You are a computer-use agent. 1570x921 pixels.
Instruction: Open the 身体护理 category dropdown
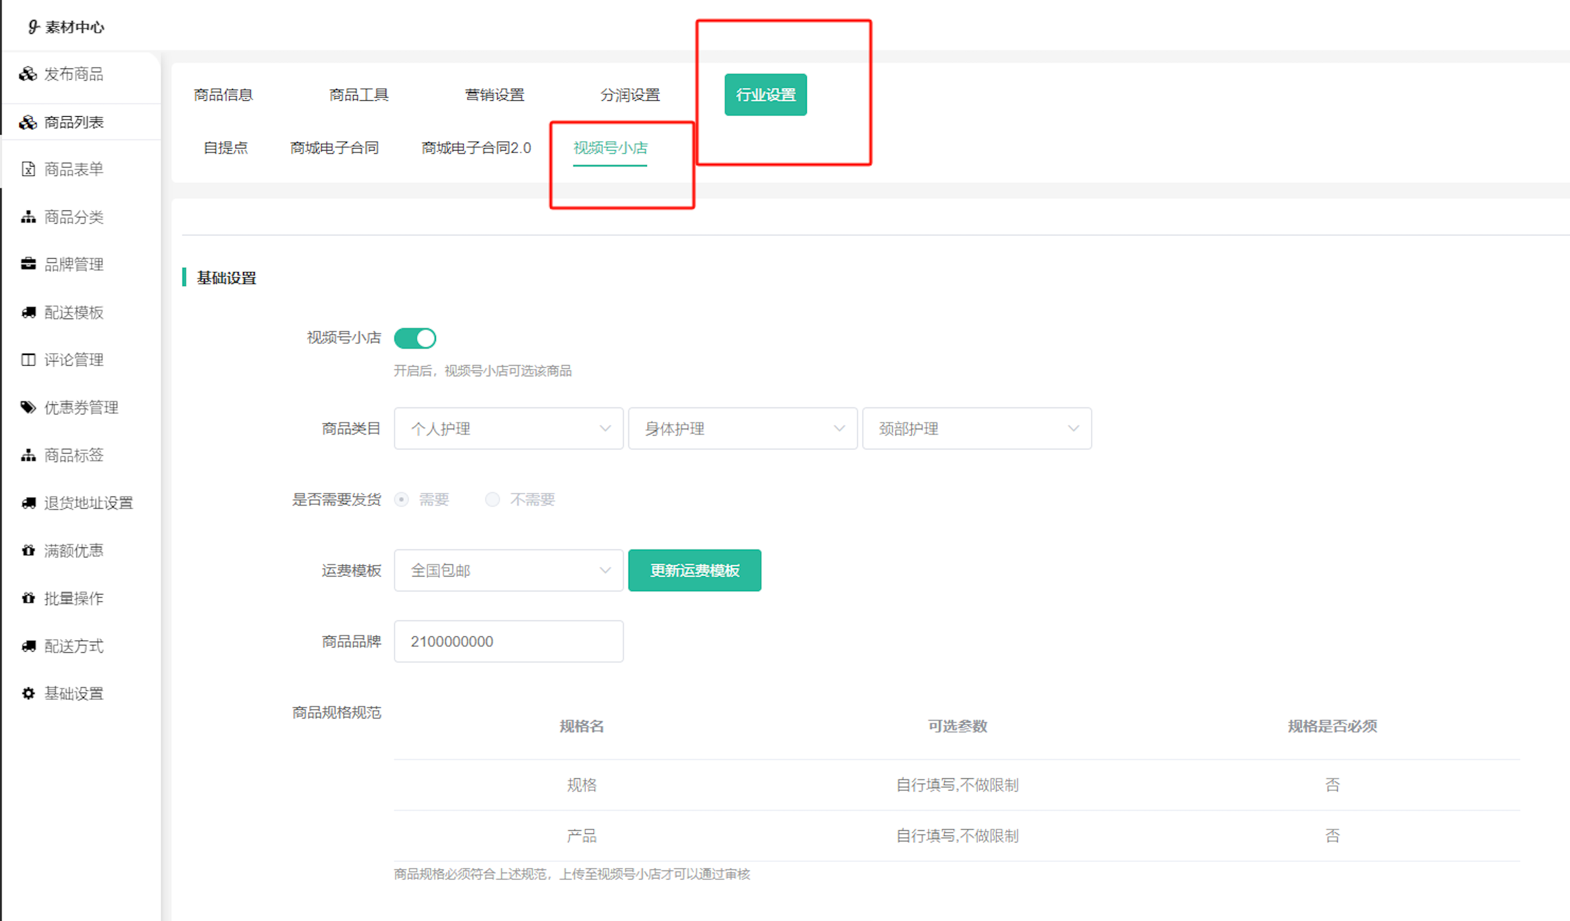coord(743,429)
